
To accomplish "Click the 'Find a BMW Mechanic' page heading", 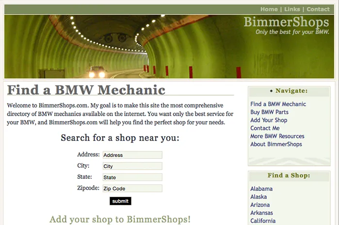I will [x=86, y=90].
